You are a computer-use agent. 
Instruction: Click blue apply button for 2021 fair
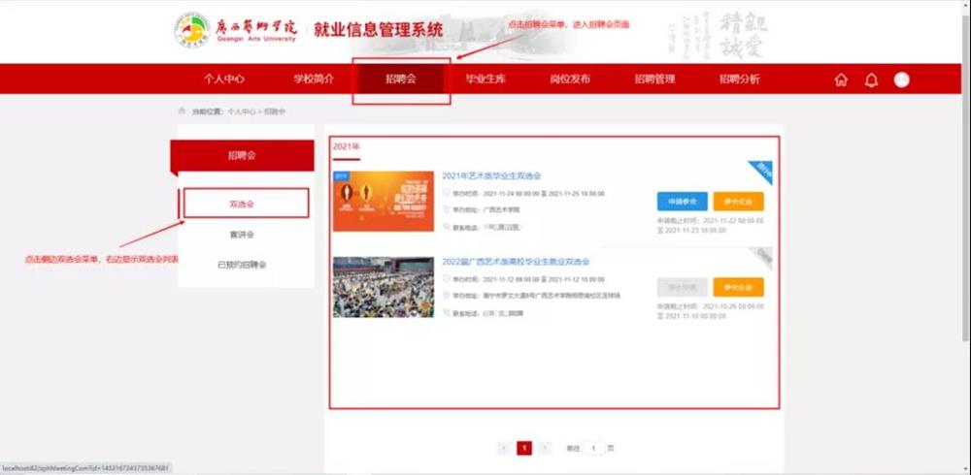click(682, 202)
